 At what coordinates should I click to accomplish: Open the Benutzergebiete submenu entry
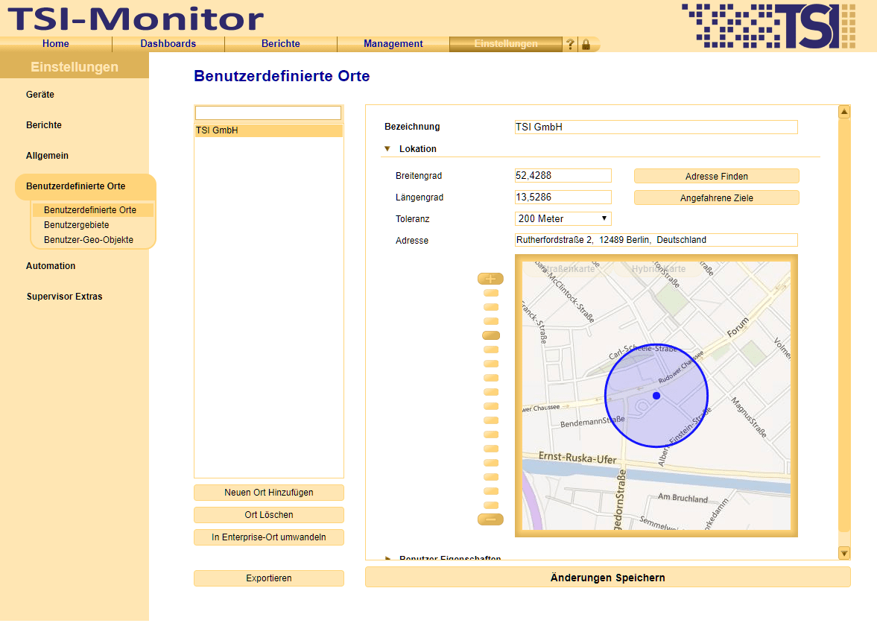point(77,225)
